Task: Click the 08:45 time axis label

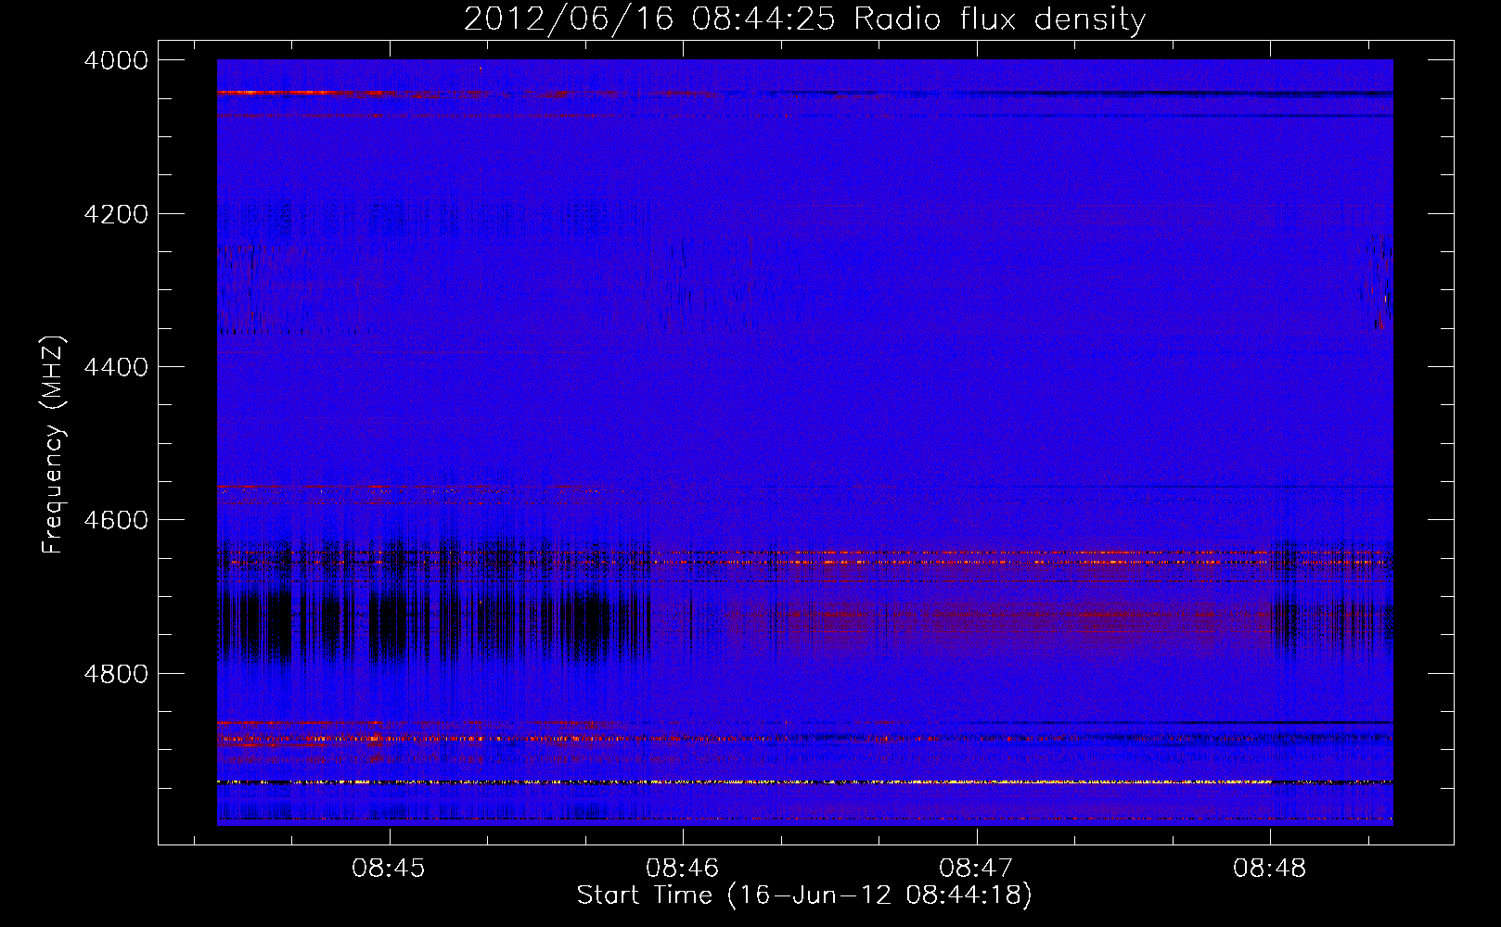Action: click(389, 869)
